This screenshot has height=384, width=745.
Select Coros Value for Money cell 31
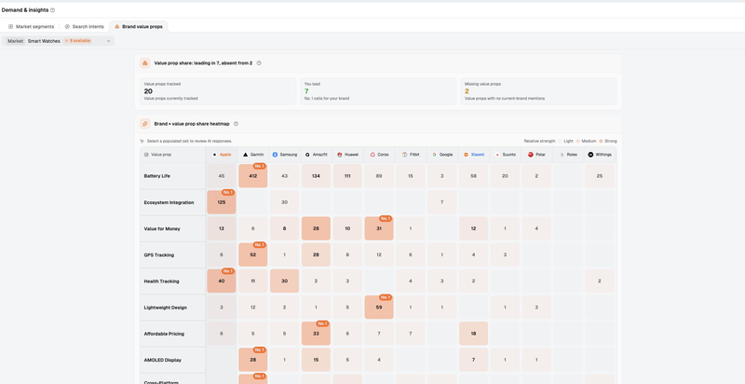coord(379,228)
